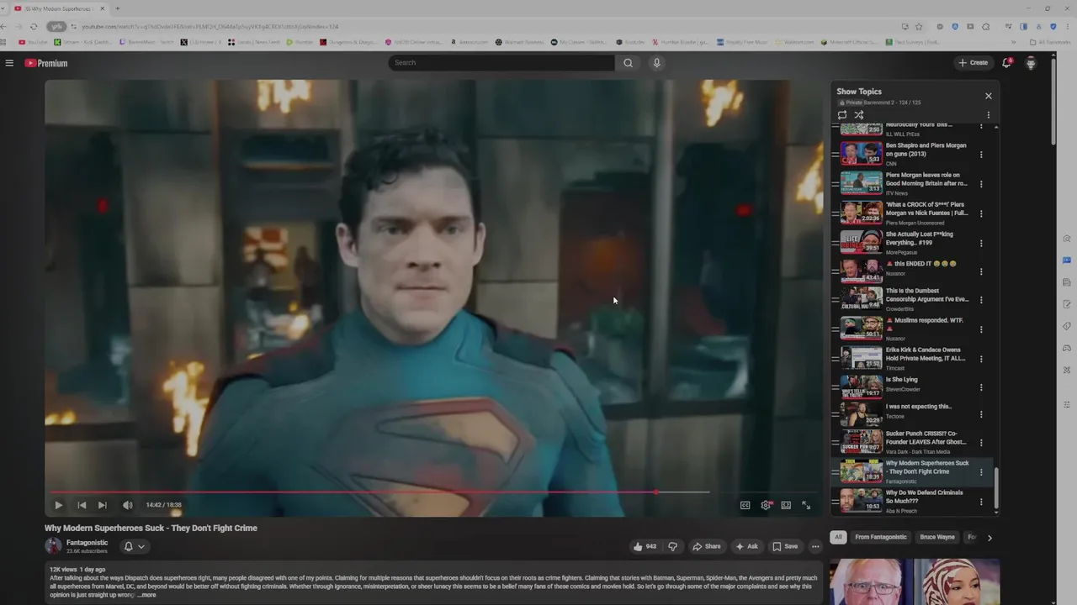This screenshot has height=605, width=1077.
Task: Expand description with '...more'
Action: click(146, 595)
